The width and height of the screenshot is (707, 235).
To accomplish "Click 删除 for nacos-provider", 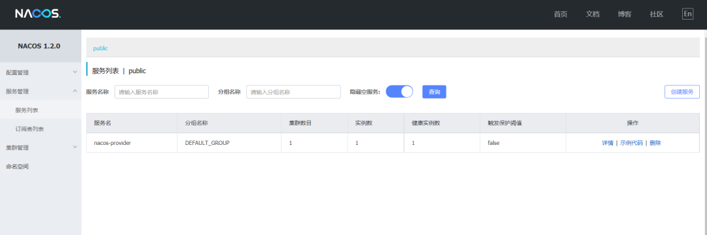I will tap(655, 143).
